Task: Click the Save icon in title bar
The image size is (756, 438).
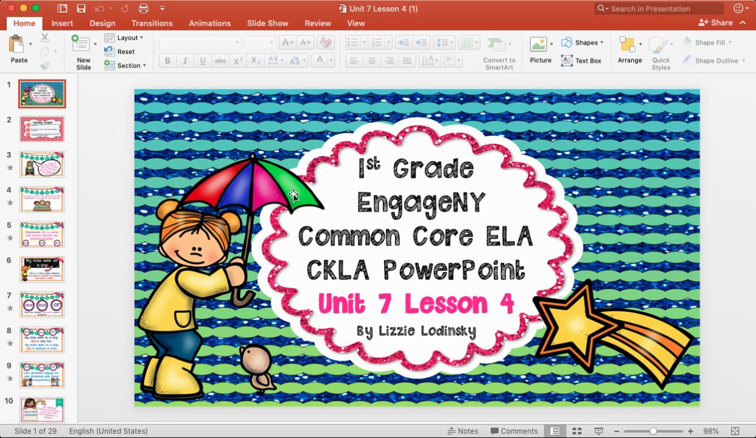Action: [x=81, y=9]
